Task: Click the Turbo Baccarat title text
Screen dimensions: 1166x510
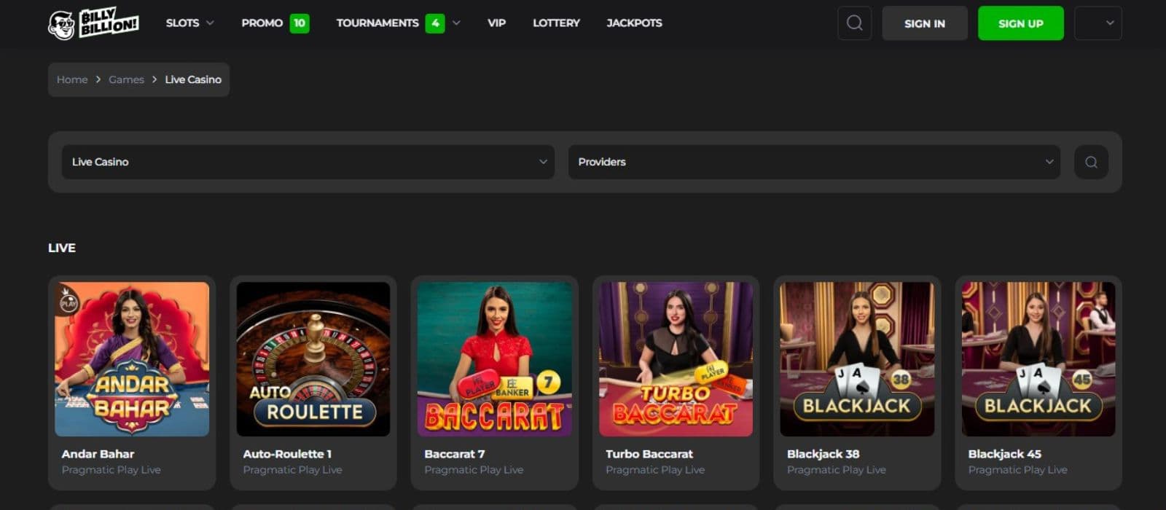Action: [649, 454]
